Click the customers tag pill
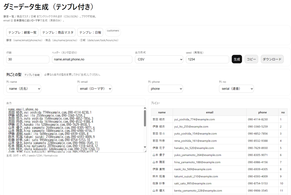The width and height of the screenshot is (291, 195). pos(113,31)
